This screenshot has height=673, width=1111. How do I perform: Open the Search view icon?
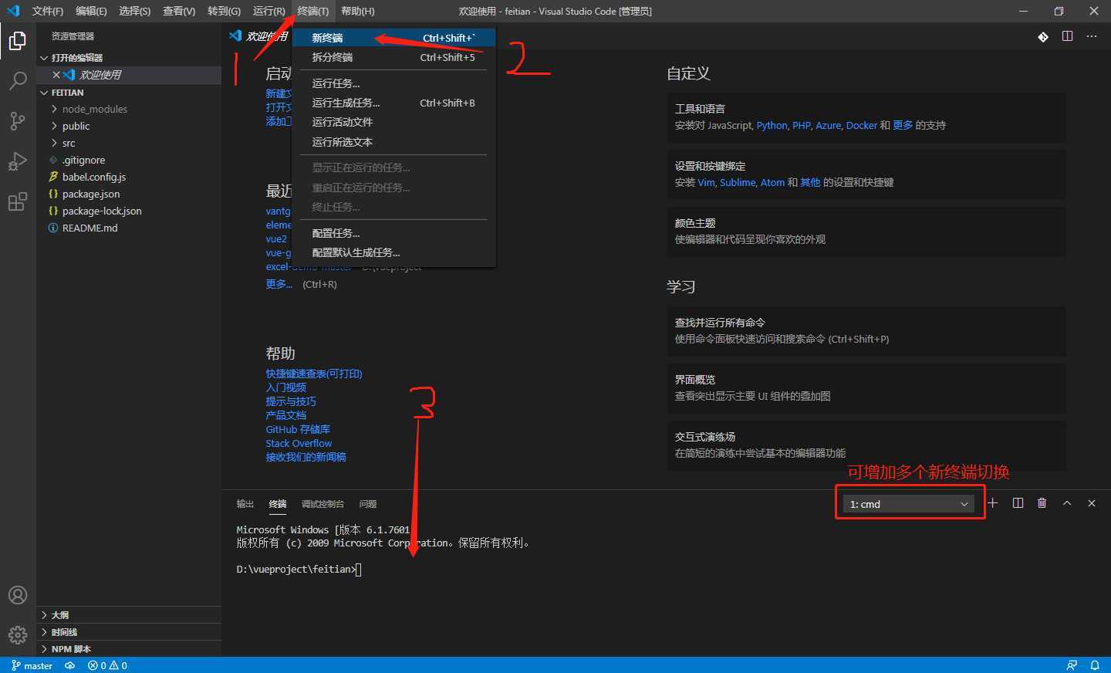tap(18, 81)
